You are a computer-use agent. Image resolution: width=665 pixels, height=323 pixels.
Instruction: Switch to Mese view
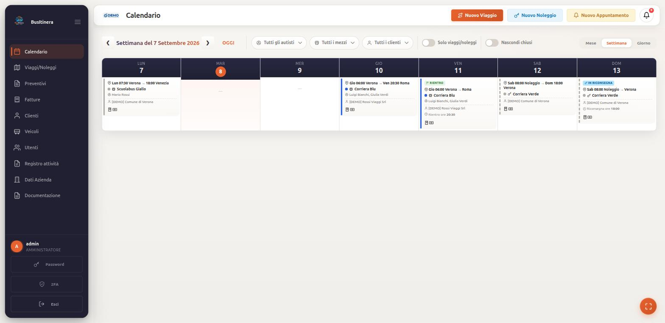pyautogui.click(x=591, y=43)
